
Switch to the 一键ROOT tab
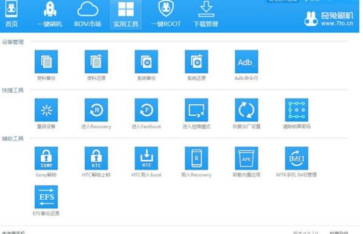166,14
